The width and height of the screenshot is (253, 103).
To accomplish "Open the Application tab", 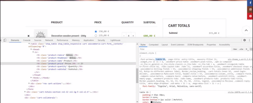I will point(89,40).
